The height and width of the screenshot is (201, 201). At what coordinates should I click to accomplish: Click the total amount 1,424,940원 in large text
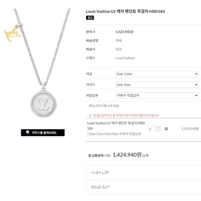[127, 155]
